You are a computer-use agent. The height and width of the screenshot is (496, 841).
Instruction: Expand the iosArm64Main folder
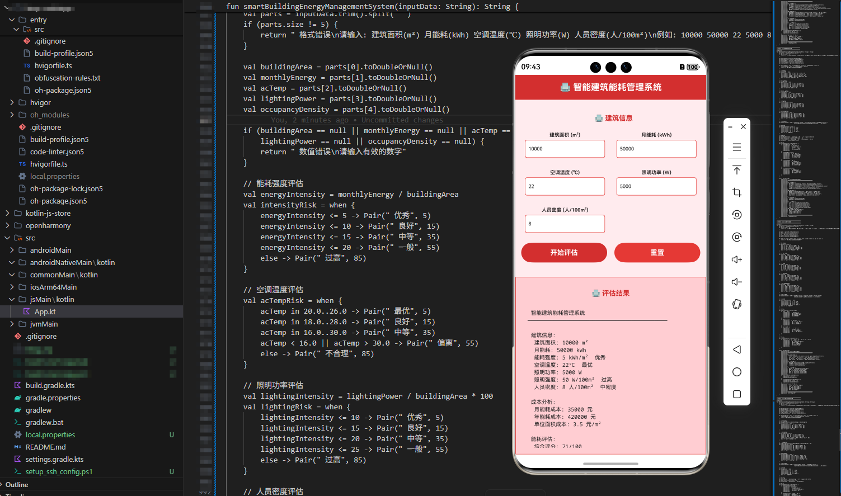point(12,287)
